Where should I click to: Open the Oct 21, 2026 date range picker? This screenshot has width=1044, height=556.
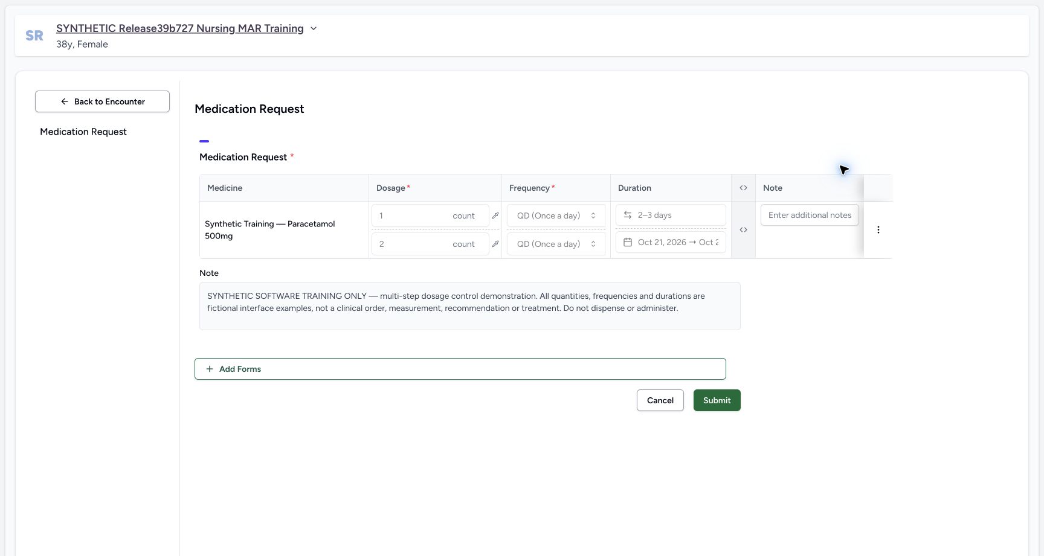671,242
